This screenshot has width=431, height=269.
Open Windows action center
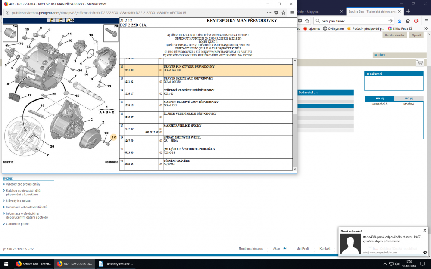[422, 264]
